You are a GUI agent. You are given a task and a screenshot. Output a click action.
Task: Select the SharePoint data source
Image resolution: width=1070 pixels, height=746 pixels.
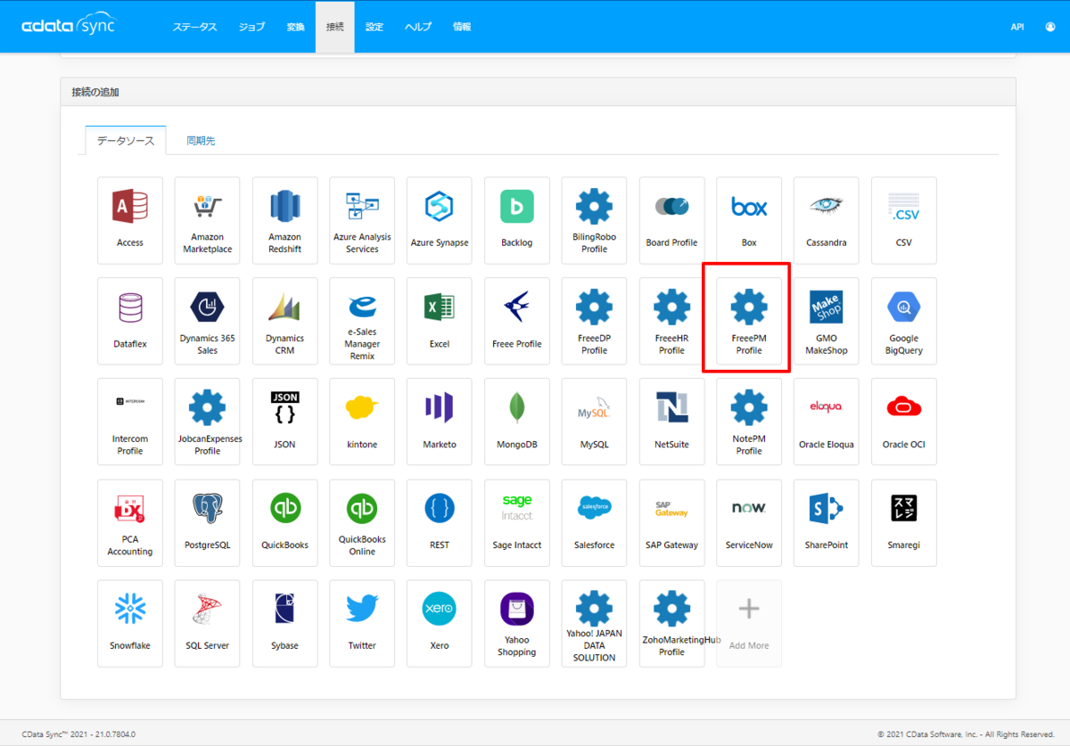click(x=827, y=522)
